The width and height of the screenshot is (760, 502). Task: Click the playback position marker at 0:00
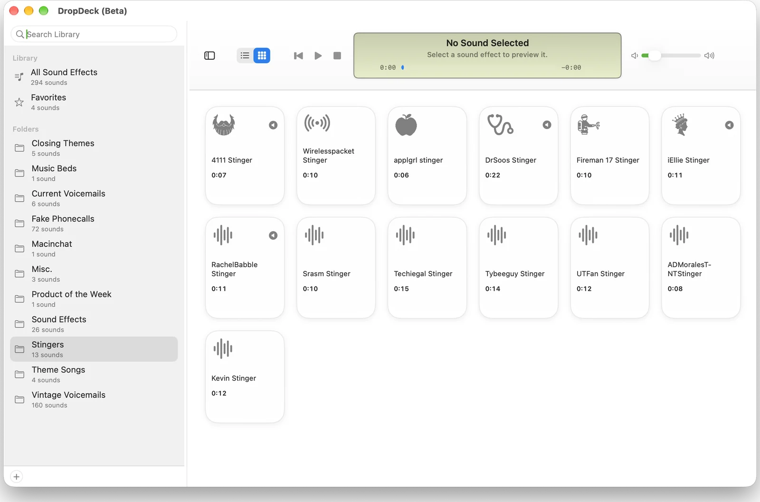403,67
